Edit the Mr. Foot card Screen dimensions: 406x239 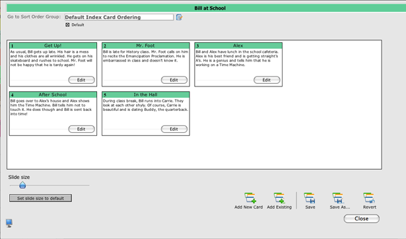174,80
